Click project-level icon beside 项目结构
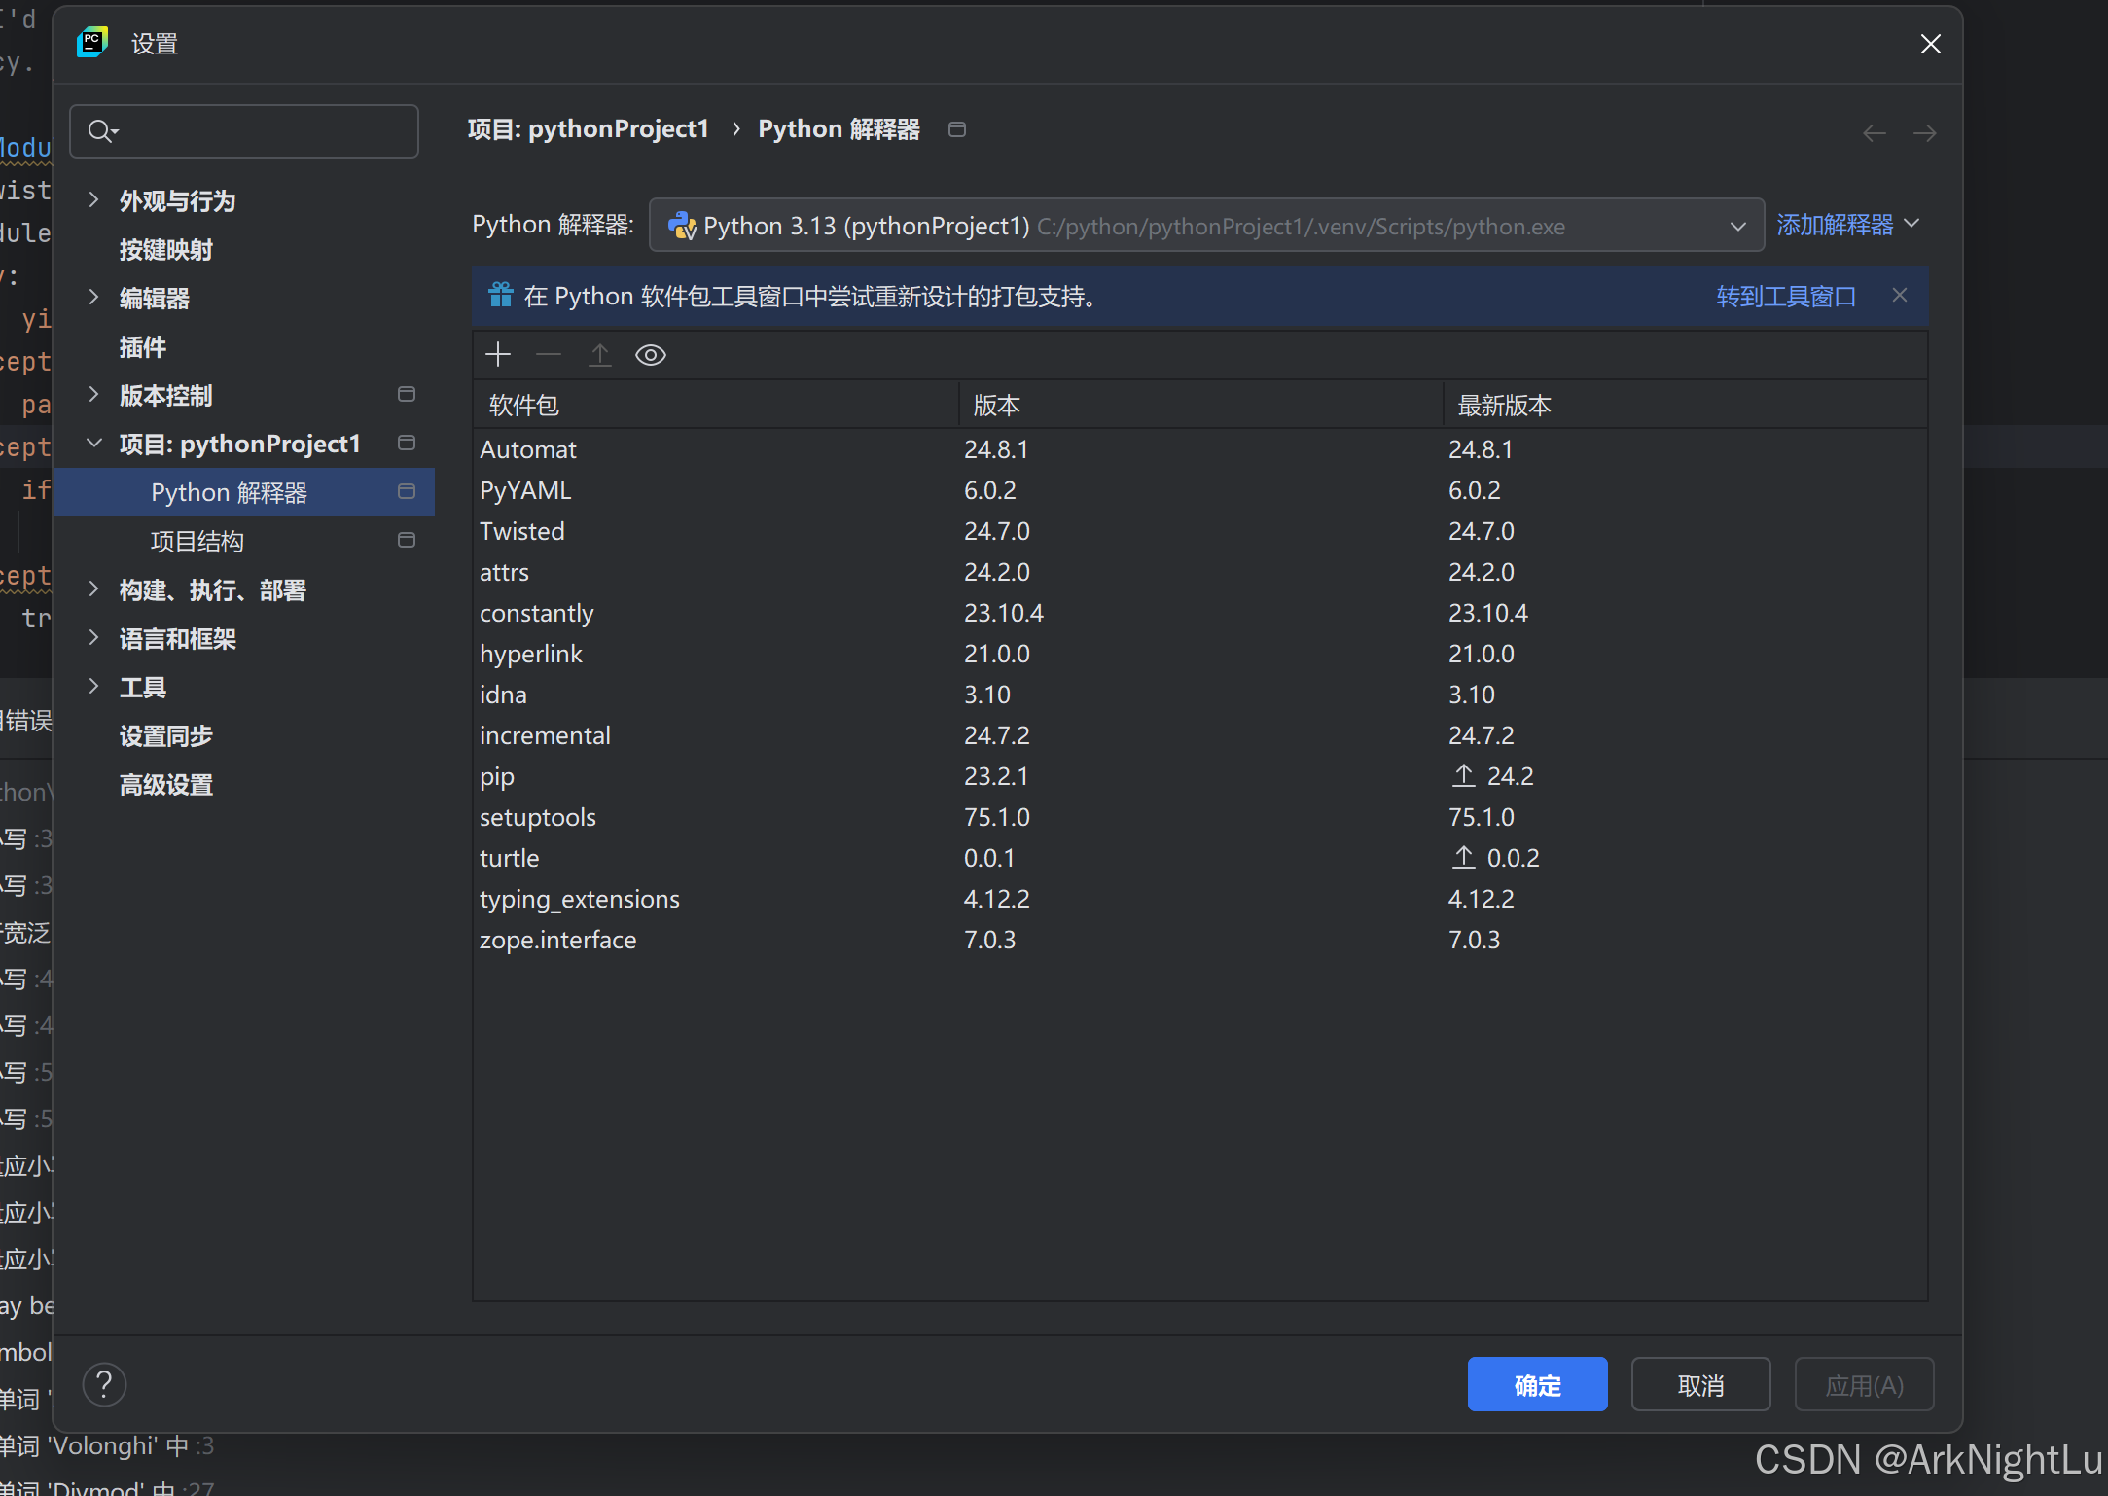 coord(407,541)
